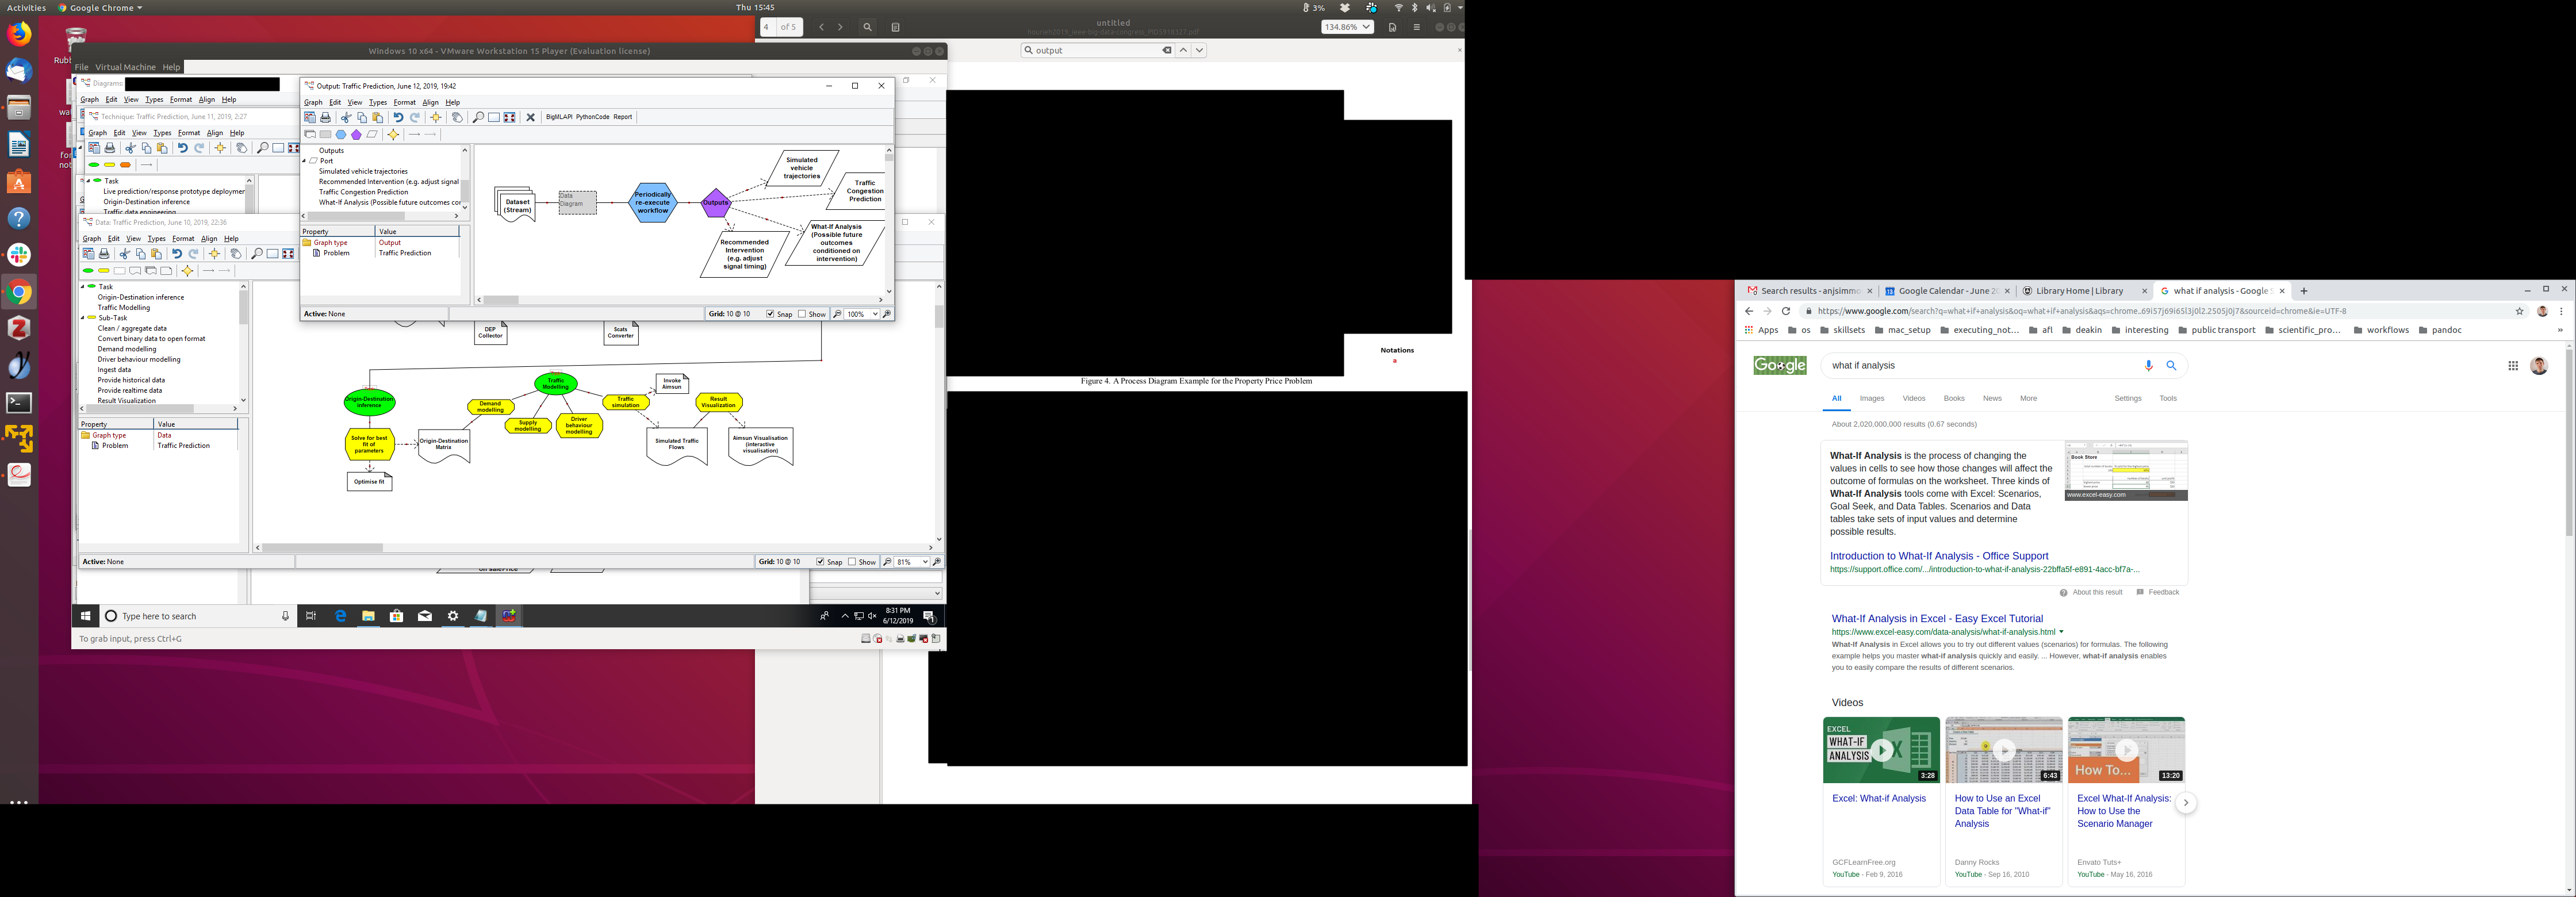Click the magnifier zoom icon in Output toolbar
Screen dimensions: 2576x897
(478, 118)
